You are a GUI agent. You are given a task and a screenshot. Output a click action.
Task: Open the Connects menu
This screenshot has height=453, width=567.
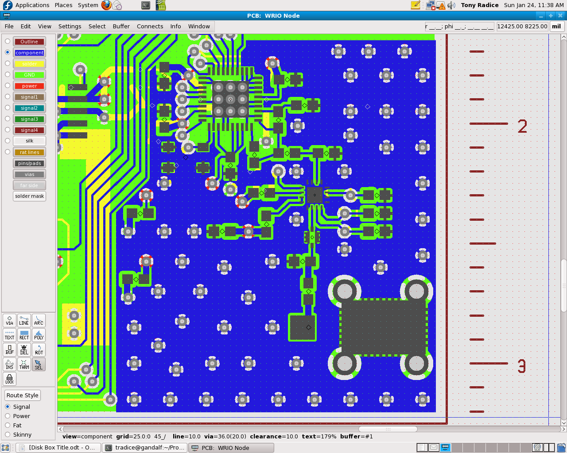[150, 27]
